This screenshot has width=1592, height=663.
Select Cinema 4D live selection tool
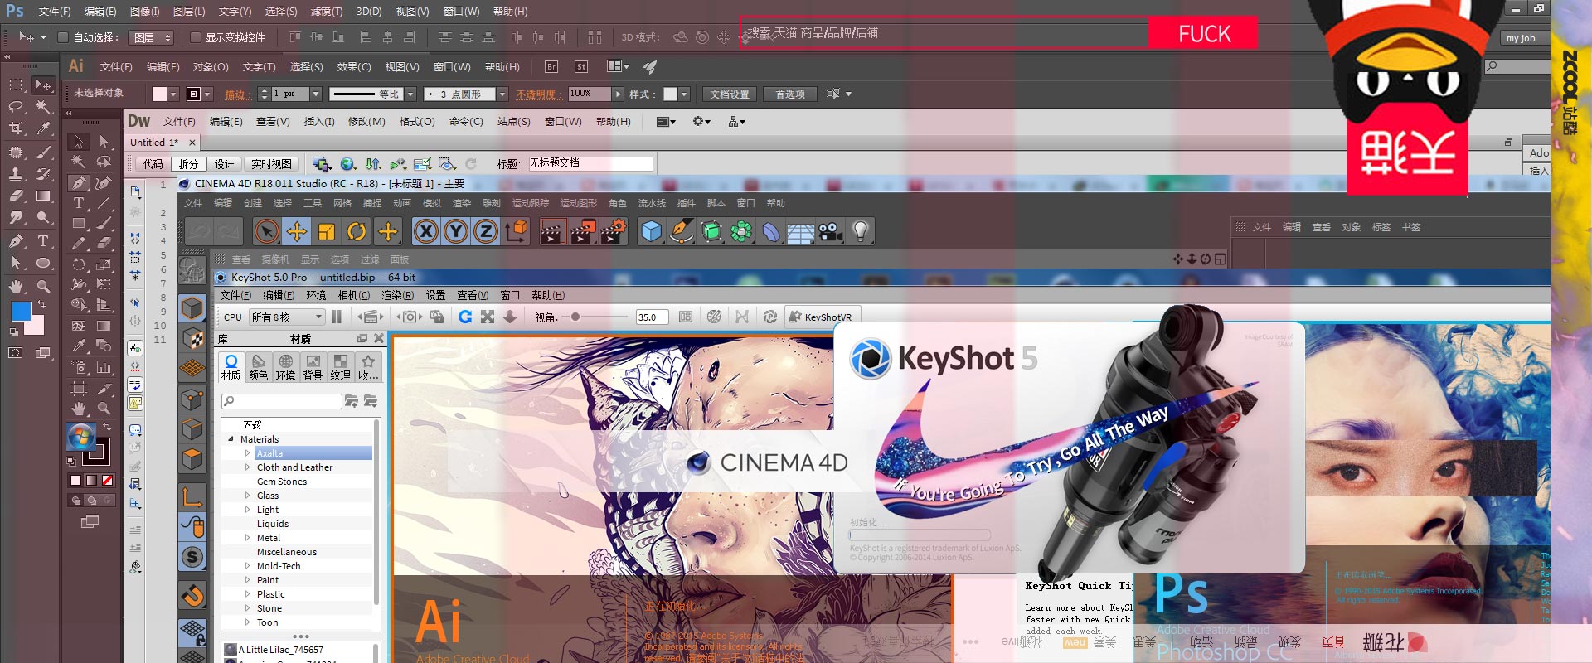(x=266, y=231)
